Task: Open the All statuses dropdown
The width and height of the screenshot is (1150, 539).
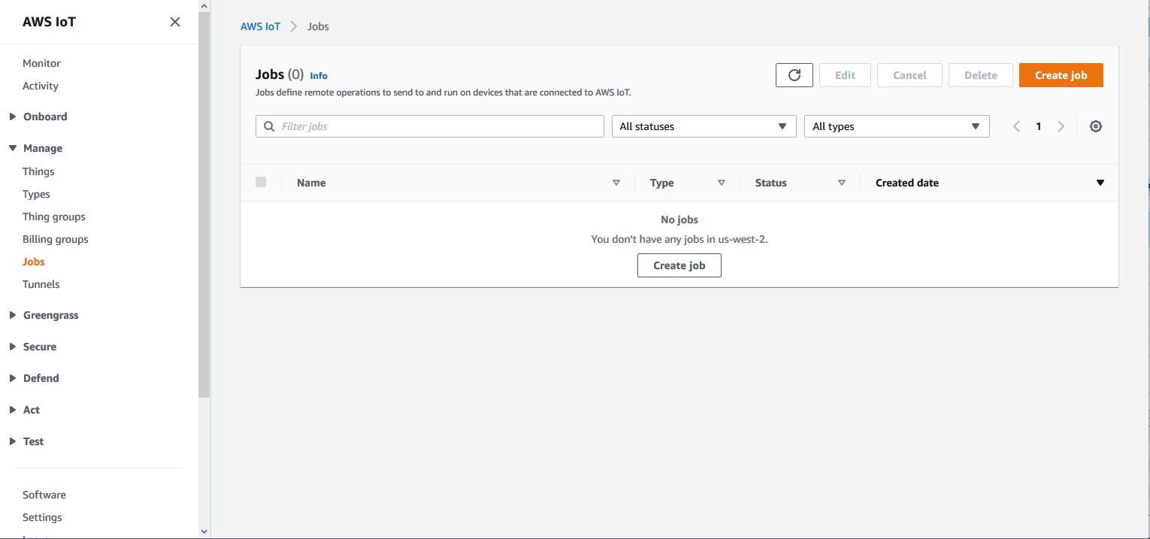Action: pyautogui.click(x=704, y=126)
